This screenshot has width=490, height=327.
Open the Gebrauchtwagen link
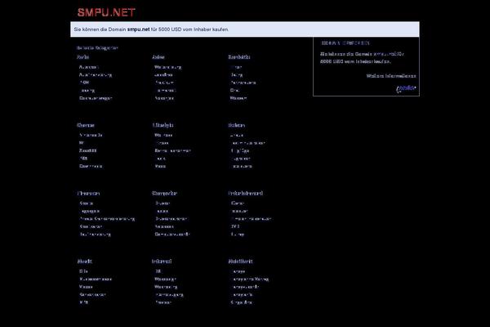click(x=96, y=98)
